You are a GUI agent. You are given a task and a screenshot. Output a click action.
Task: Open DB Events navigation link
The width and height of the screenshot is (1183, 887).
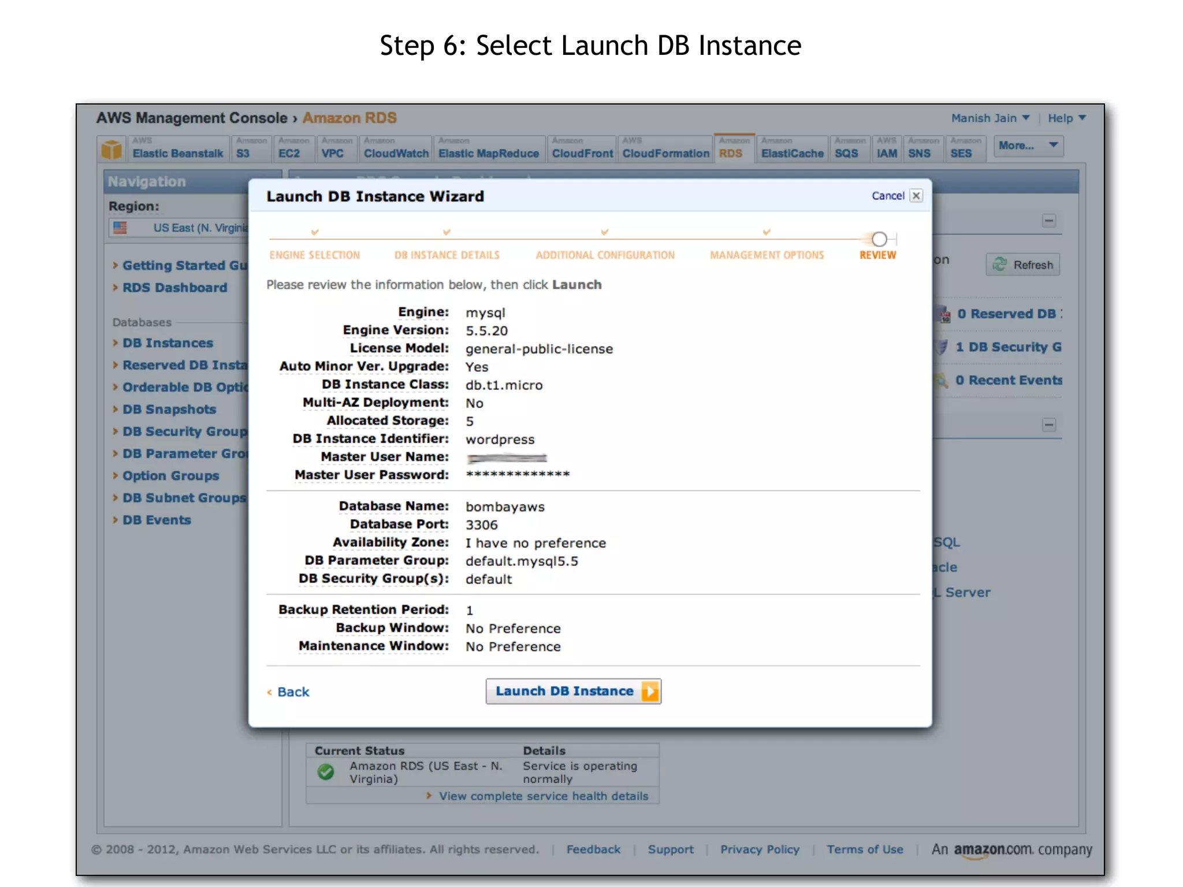click(x=157, y=520)
